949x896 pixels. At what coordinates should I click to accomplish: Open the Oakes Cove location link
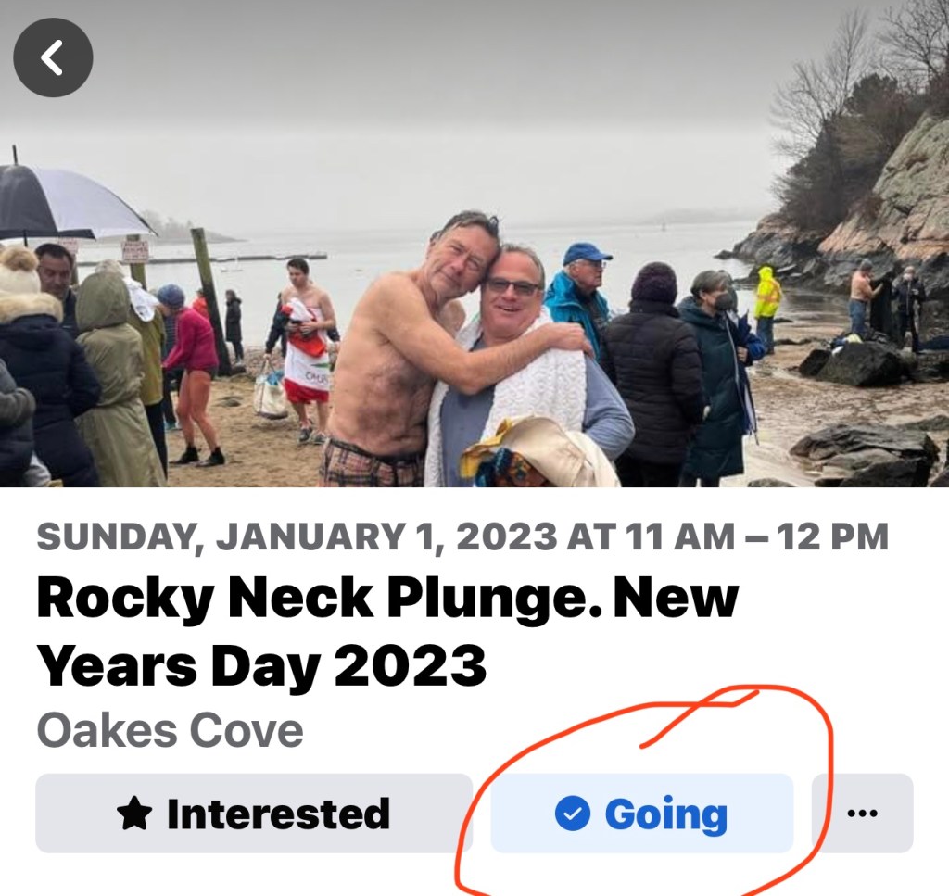pos(170,730)
